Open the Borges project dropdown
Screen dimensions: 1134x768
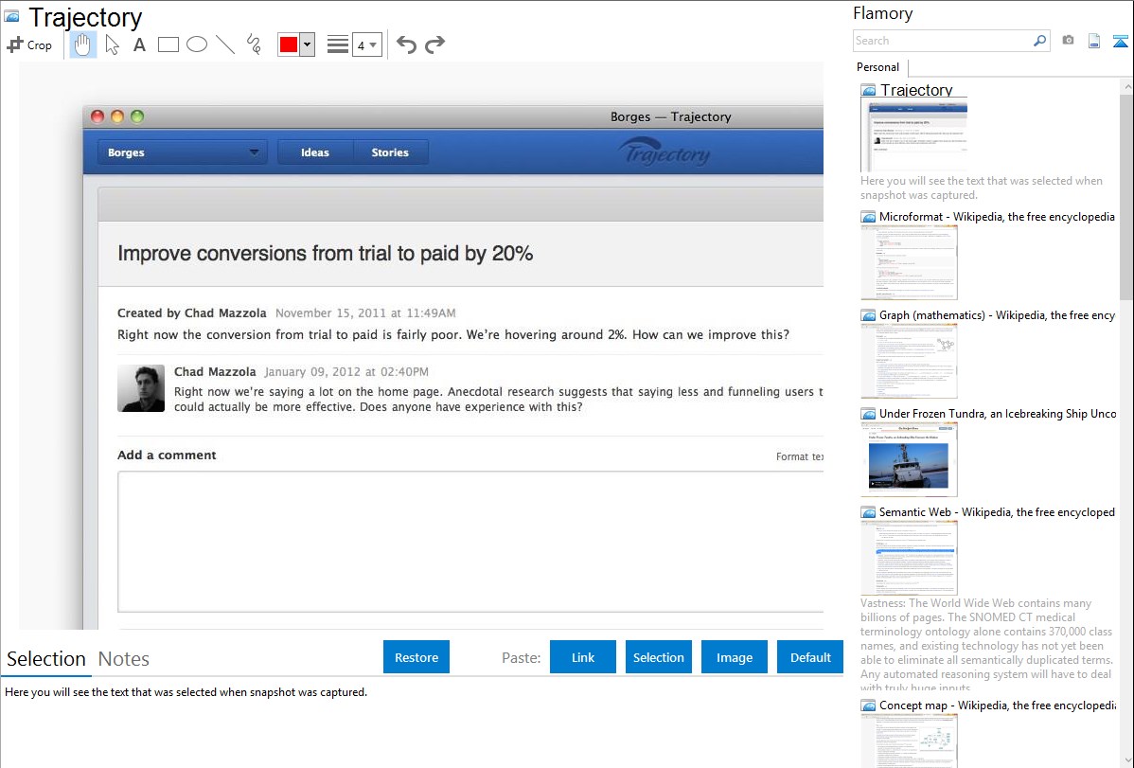(183, 152)
